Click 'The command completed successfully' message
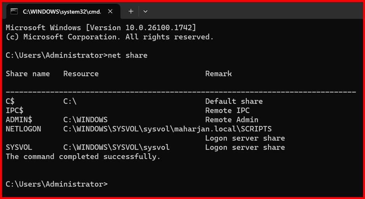The image size is (365, 199). [83, 157]
